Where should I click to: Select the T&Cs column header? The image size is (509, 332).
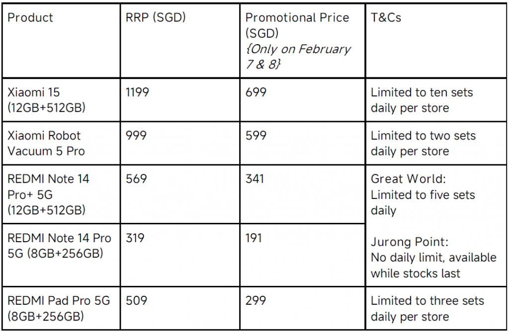coord(436,41)
